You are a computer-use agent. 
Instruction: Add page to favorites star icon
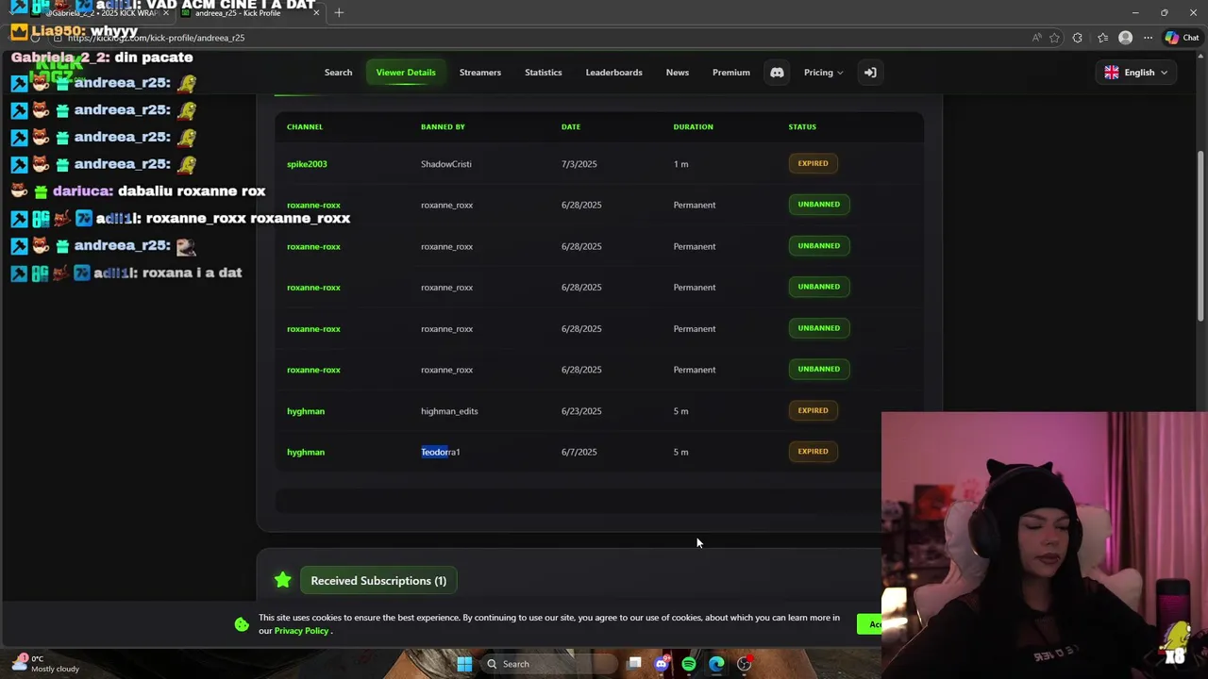coord(1054,38)
